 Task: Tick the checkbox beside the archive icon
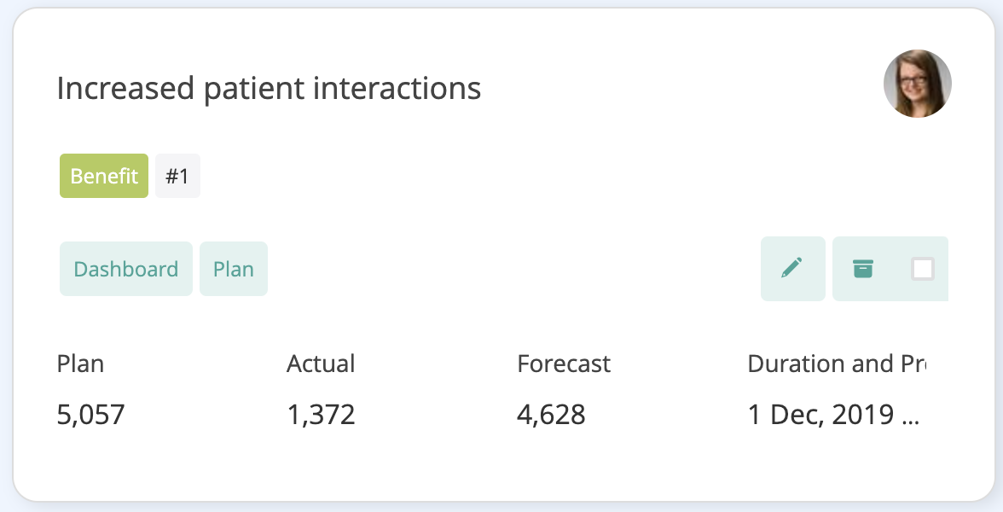pyautogui.click(x=923, y=269)
